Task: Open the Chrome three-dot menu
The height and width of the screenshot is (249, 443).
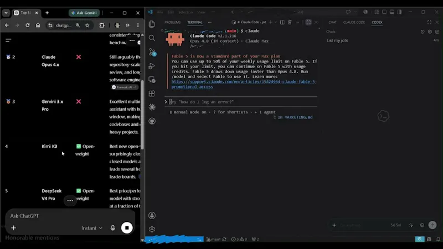Action: [138, 25]
